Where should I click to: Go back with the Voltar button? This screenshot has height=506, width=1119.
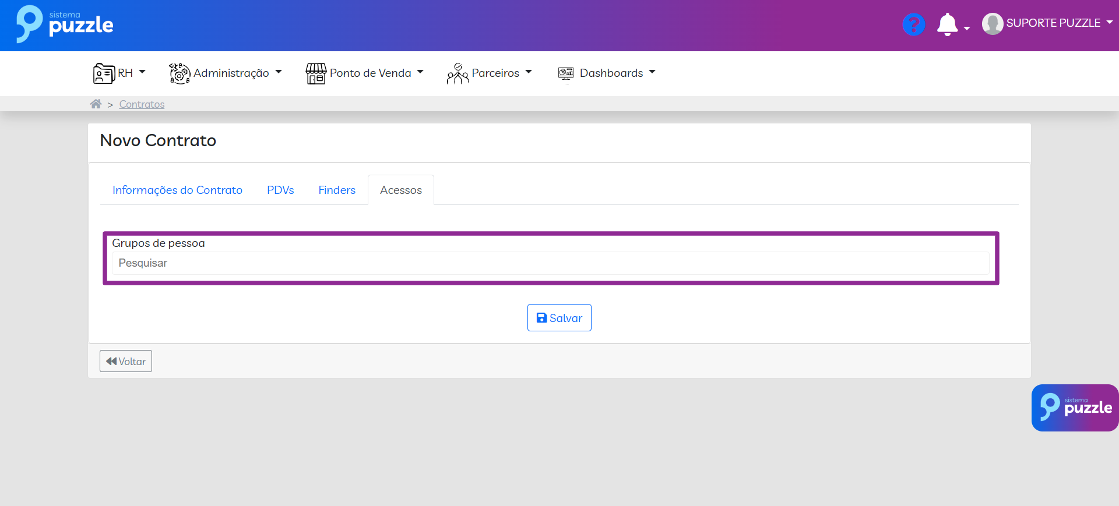click(x=126, y=361)
